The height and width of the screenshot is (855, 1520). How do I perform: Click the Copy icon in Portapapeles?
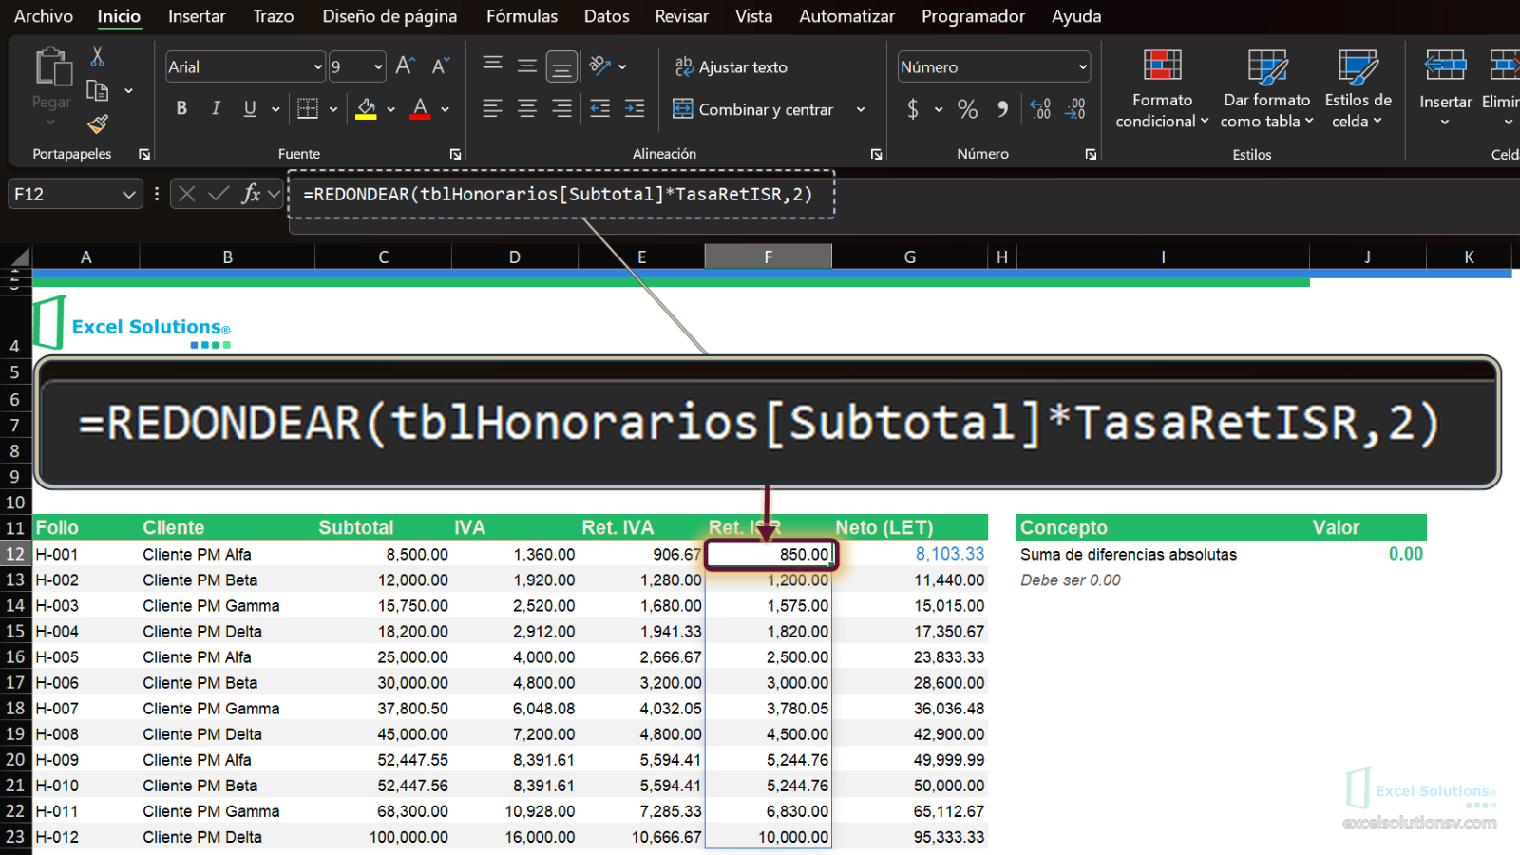97,90
